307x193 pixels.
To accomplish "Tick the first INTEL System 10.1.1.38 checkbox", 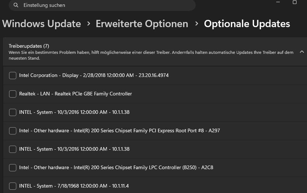I will click(x=13, y=112).
